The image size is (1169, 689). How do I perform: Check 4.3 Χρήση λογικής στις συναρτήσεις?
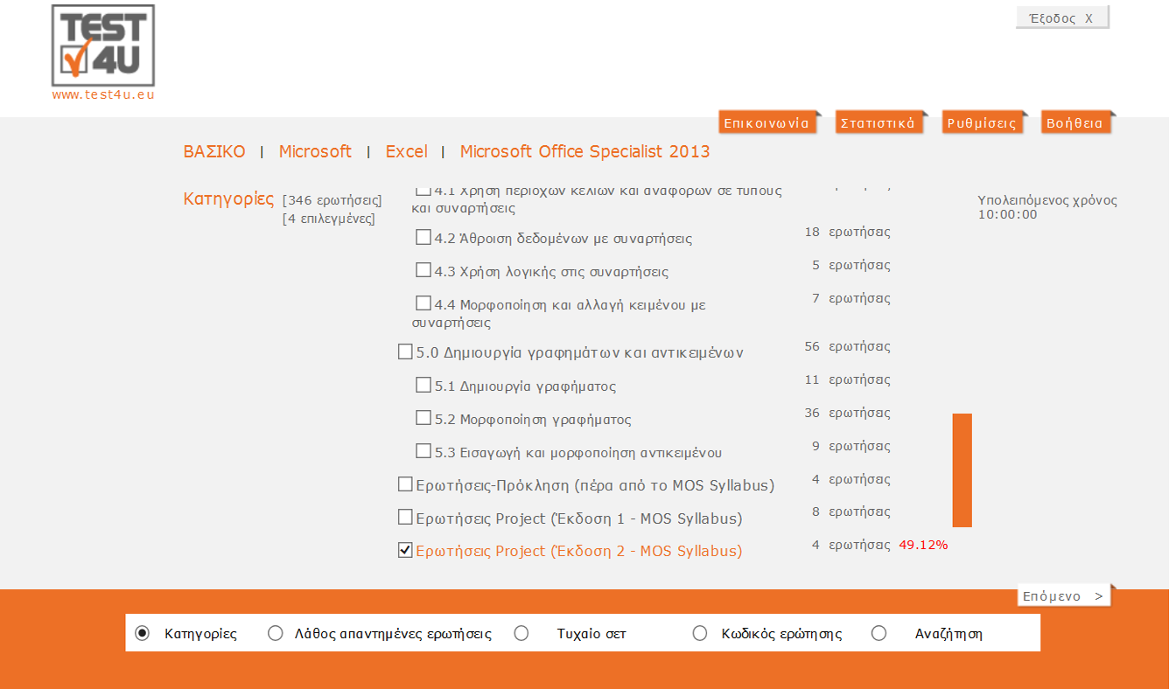click(x=423, y=270)
